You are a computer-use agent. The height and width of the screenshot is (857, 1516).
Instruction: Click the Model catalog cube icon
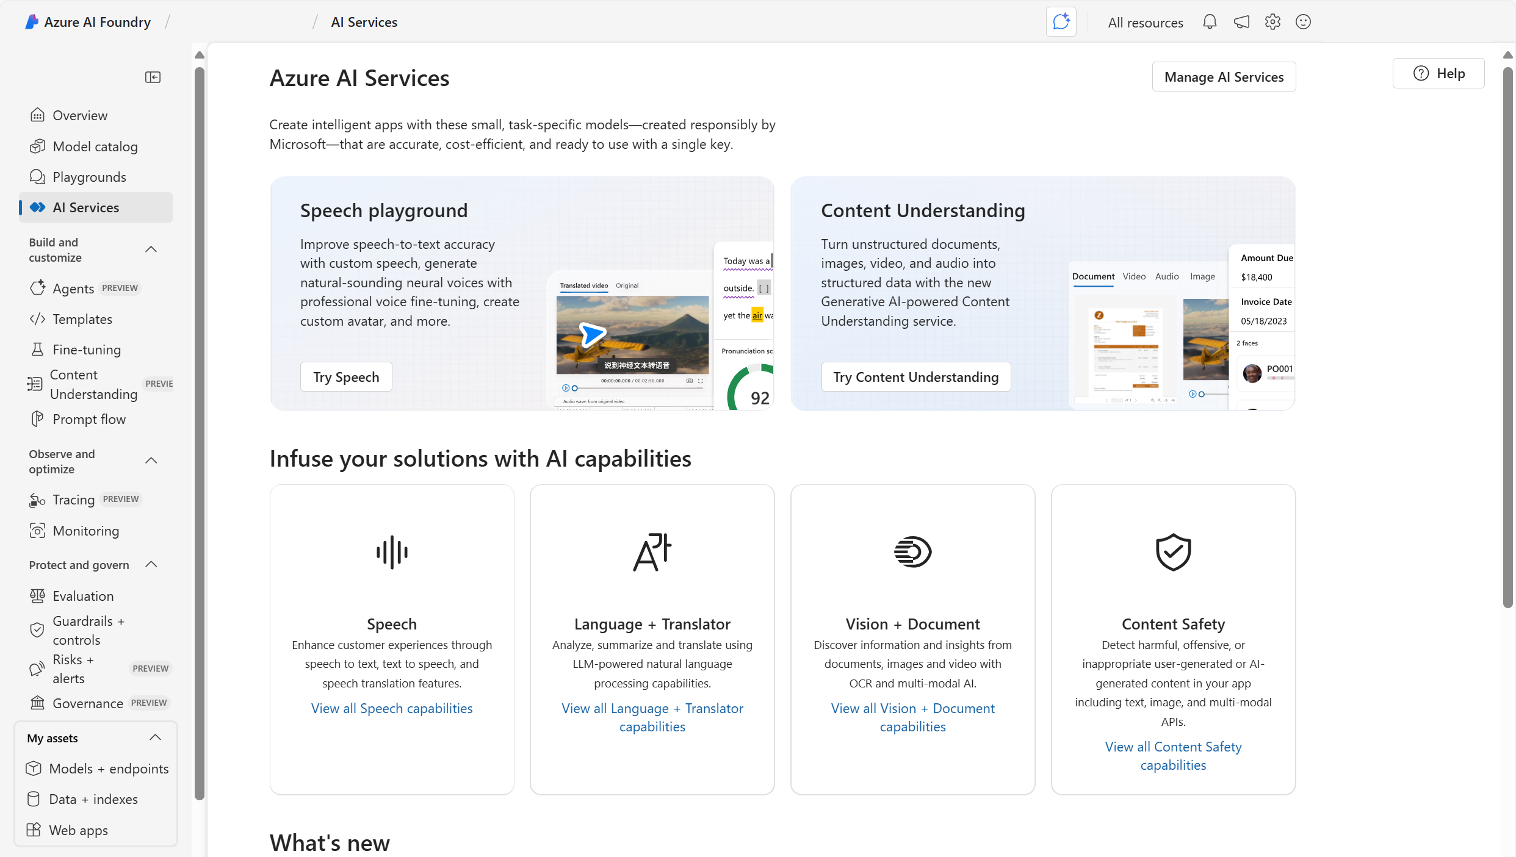pyautogui.click(x=37, y=146)
